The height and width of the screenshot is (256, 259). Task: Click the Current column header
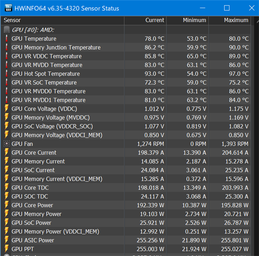(x=145, y=20)
